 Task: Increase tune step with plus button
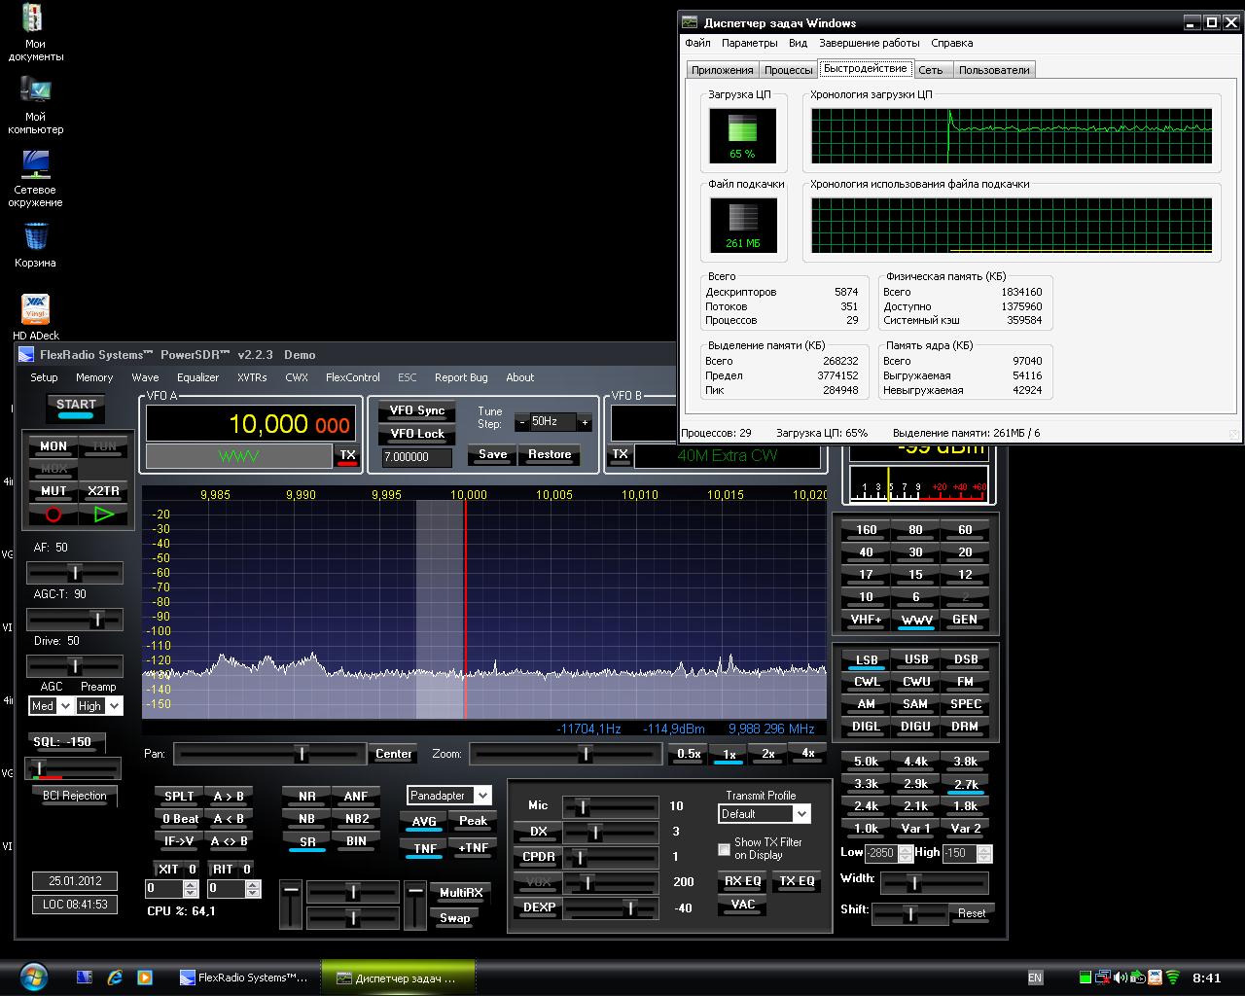(x=585, y=422)
